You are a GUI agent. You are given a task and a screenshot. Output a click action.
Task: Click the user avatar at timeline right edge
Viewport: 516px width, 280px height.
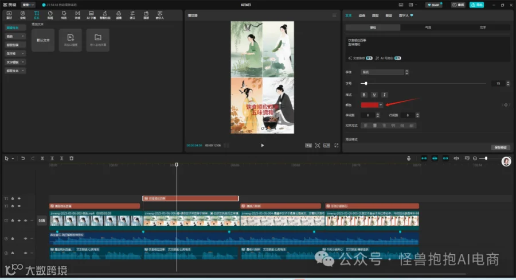(506, 161)
